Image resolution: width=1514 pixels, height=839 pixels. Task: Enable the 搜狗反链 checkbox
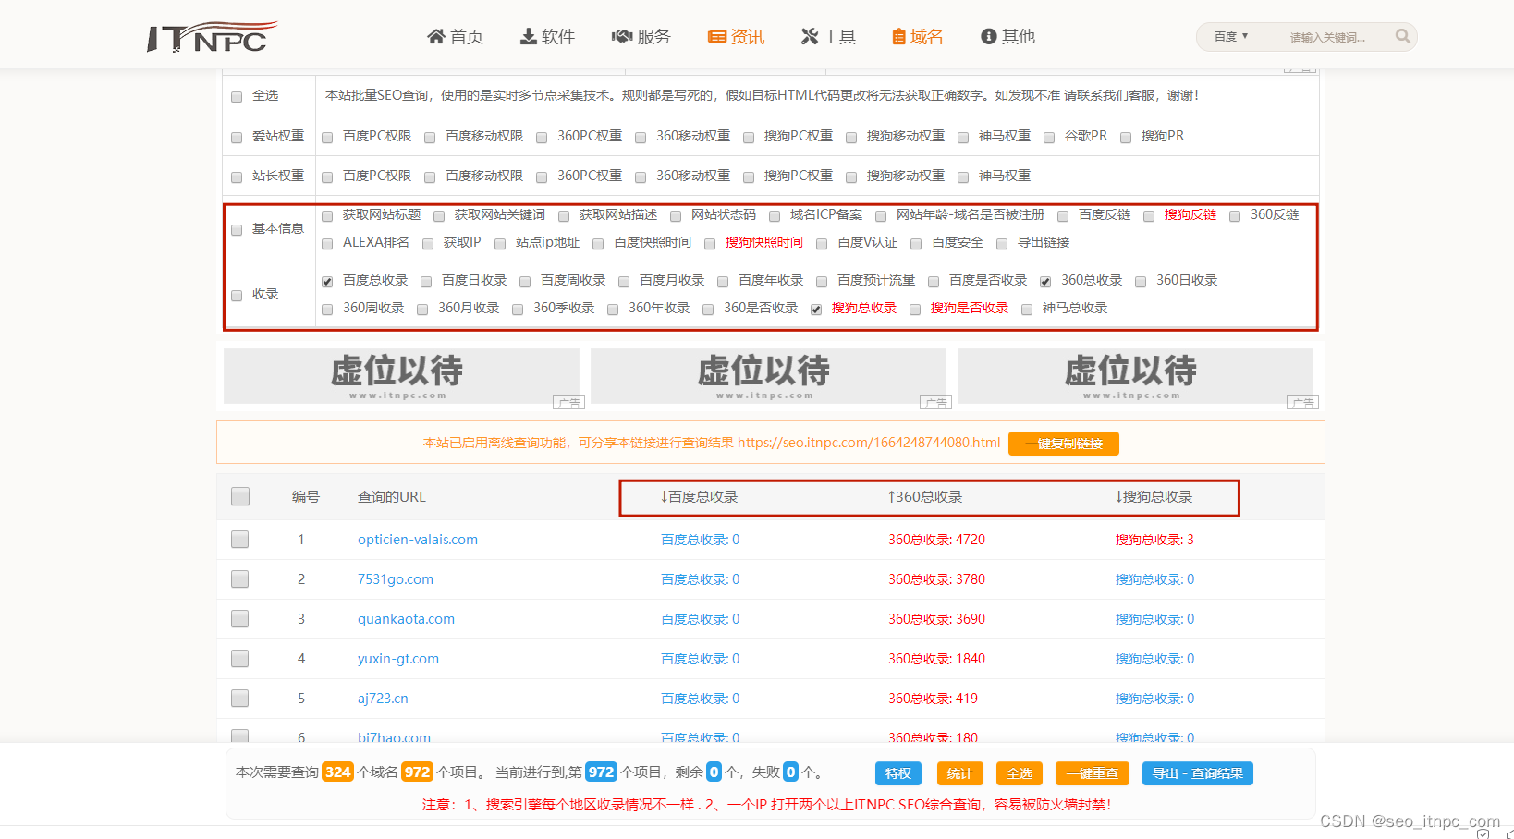pyautogui.click(x=1149, y=216)
